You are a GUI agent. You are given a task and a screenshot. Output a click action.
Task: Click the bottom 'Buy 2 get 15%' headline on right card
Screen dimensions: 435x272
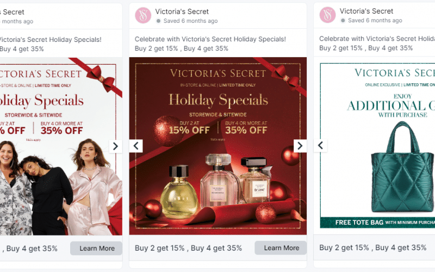372,248
